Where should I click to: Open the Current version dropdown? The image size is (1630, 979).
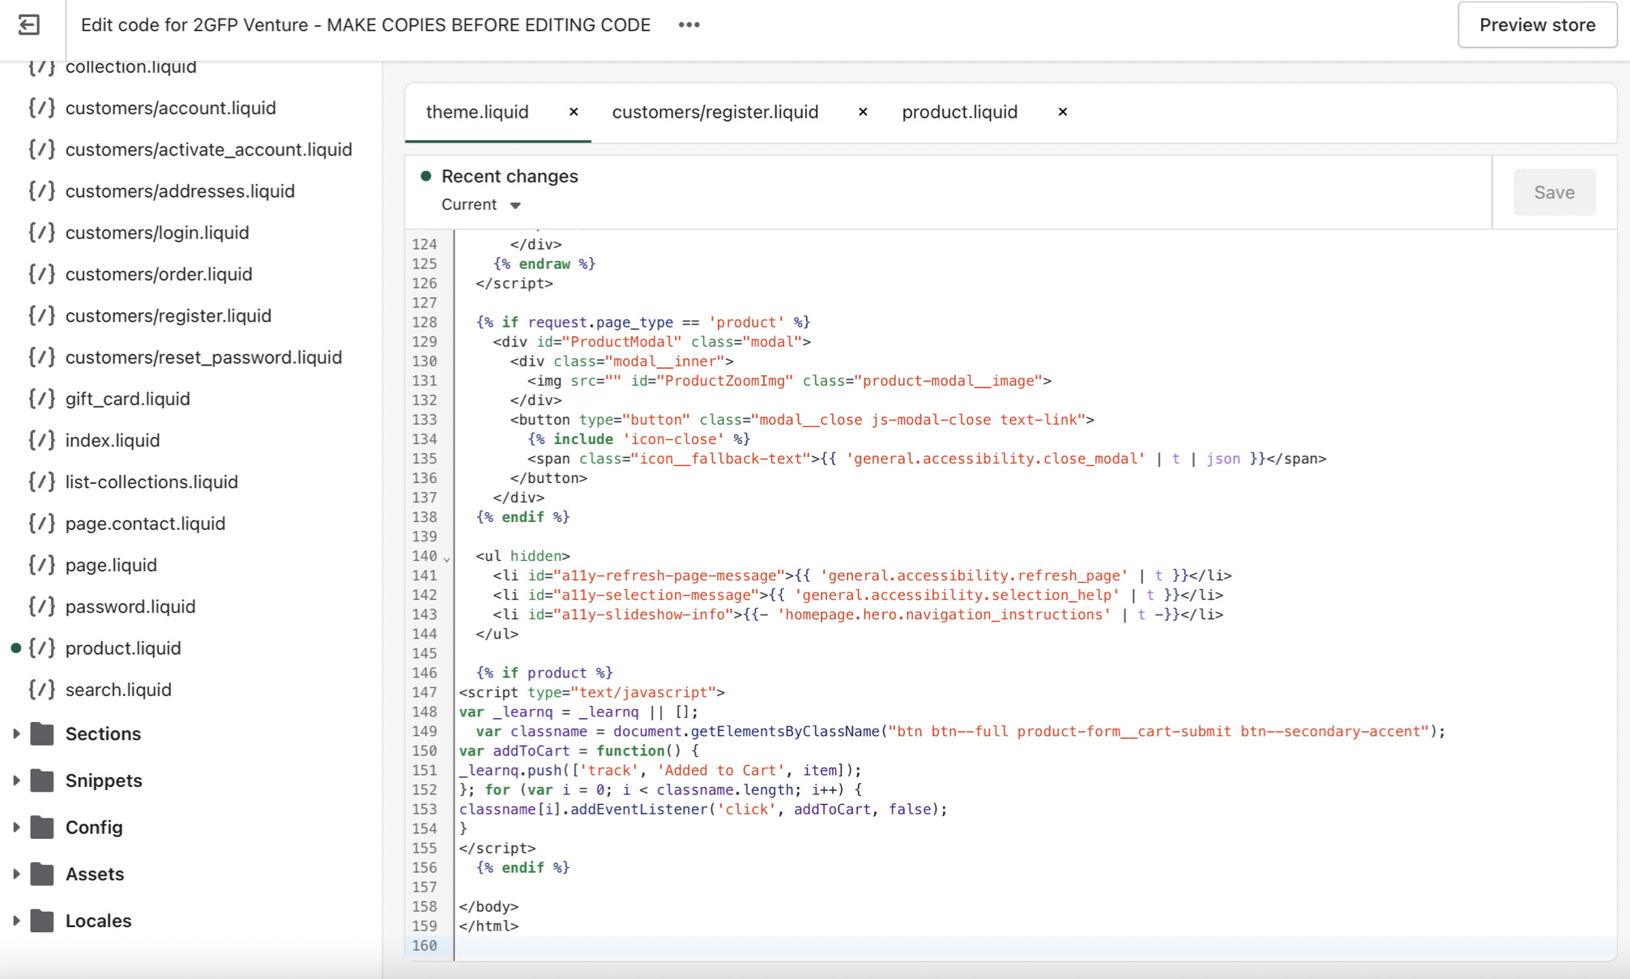[x=481, y=205]
